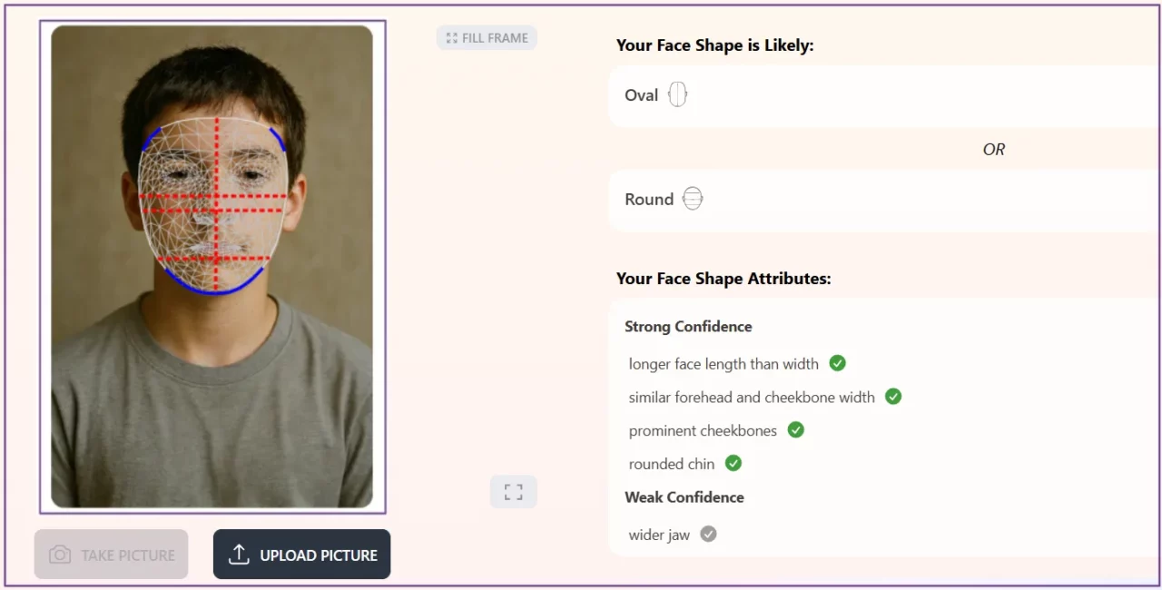The height and width of the screenshot is (590, 1162).
Task: Click the gray checkmark beside wider jaw
Action: tap(708, 535)
